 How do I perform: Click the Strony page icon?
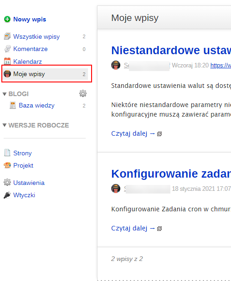click(7, 153)
